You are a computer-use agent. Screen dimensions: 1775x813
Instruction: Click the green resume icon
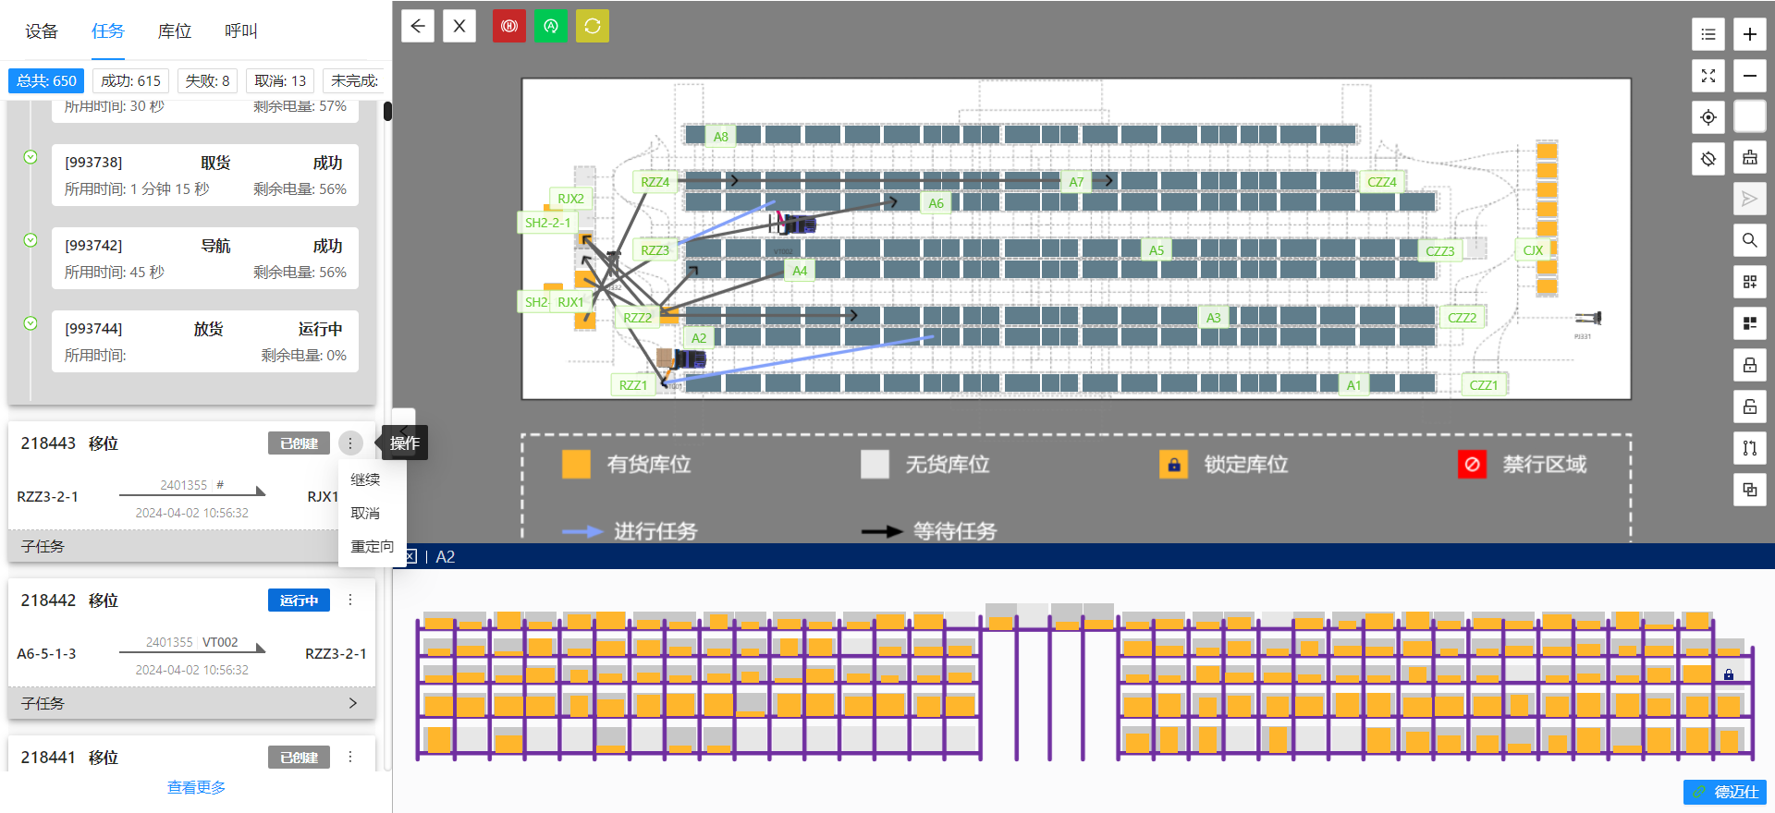551,26
